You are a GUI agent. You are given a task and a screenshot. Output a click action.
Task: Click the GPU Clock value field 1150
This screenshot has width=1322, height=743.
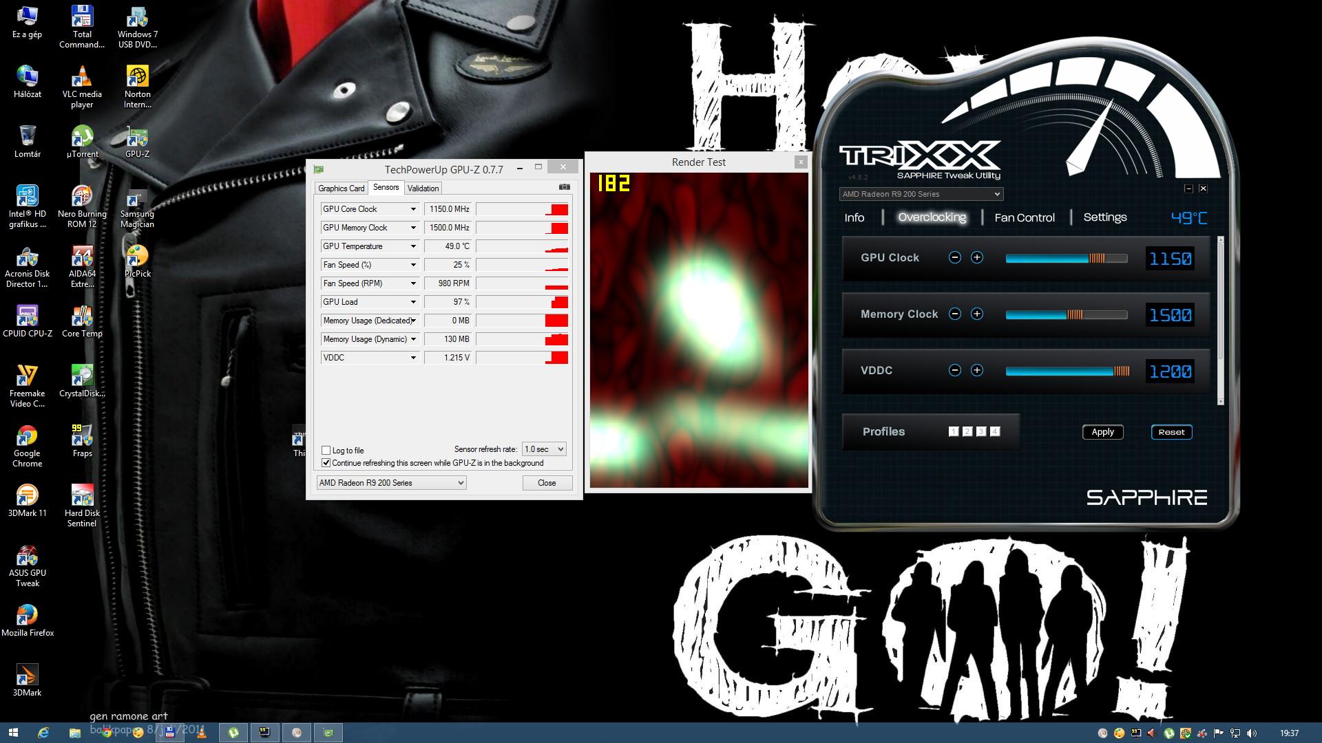point(1170,259)
